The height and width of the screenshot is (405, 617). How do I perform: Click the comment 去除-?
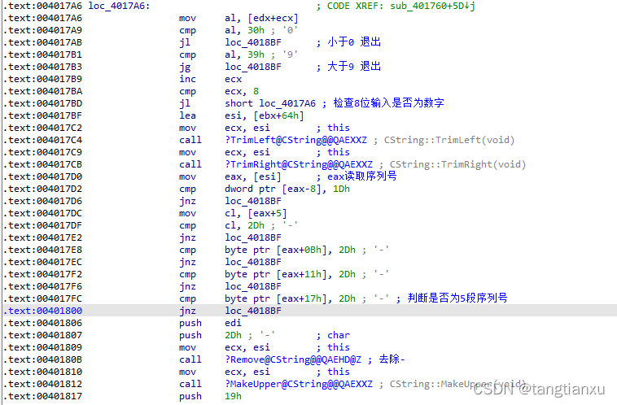click(x=392, y=359)
